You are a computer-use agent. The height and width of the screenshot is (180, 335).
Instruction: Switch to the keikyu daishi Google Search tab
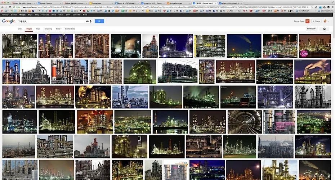tap(230, 3)
